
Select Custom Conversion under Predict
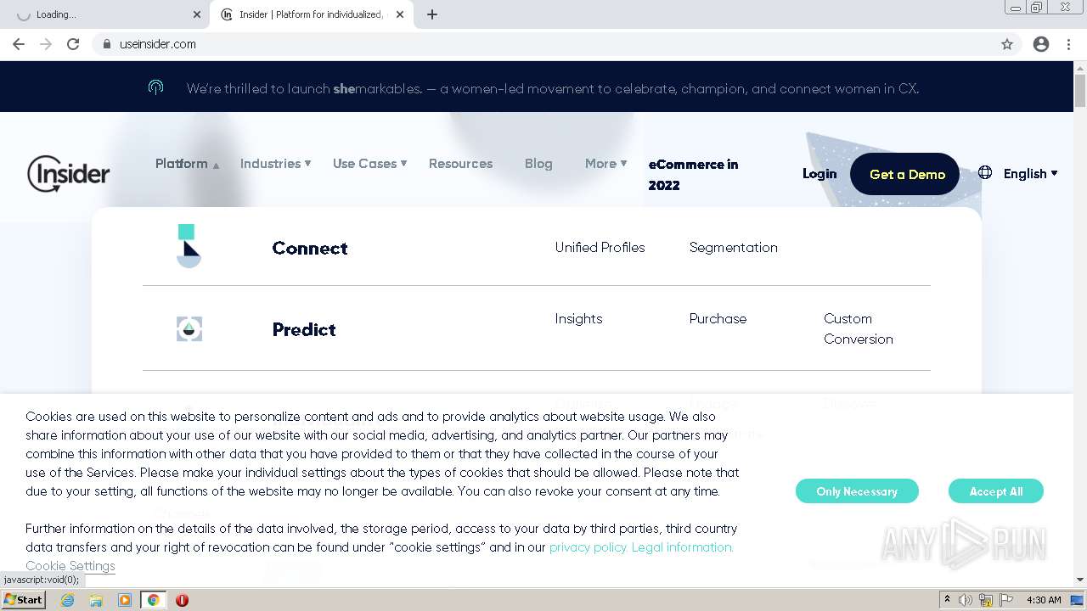pyautogui.click(x=859, y=328)
